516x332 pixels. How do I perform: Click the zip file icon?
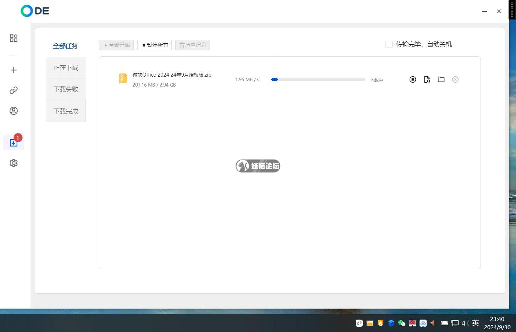123,78
